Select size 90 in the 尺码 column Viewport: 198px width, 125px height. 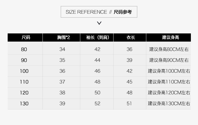click(24, 60)
